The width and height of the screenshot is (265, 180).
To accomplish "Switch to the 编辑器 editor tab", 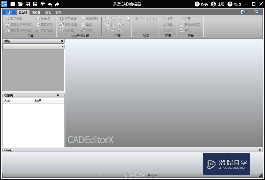I will pos(36,12).
